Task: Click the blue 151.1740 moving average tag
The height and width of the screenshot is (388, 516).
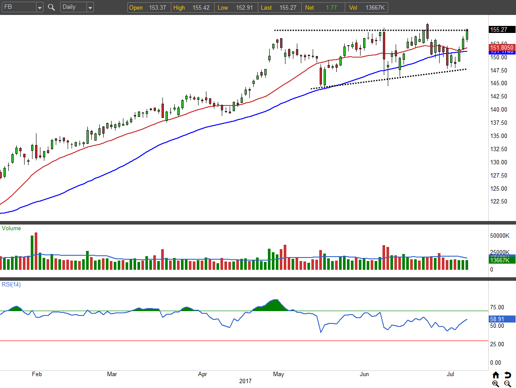Action: (x=502, y=52)
